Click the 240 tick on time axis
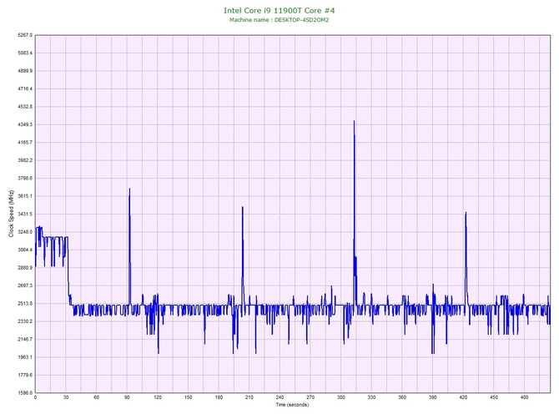 pos(279,397)
